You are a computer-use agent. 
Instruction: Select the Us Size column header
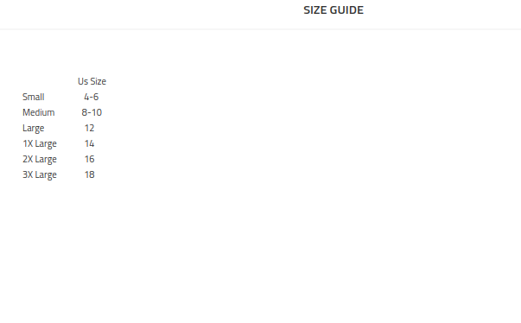pyautogui.click(x=92, y=81)
